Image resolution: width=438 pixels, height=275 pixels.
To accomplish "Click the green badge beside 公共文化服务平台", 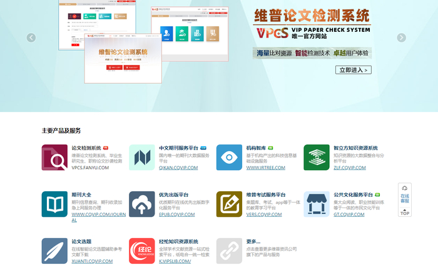I will coord(377,194).
